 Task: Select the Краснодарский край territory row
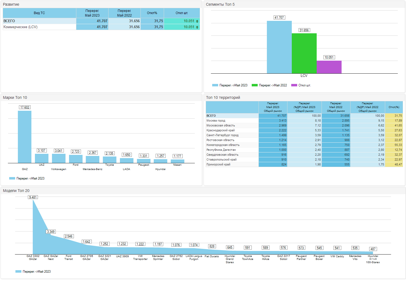[x=304, y=130]
